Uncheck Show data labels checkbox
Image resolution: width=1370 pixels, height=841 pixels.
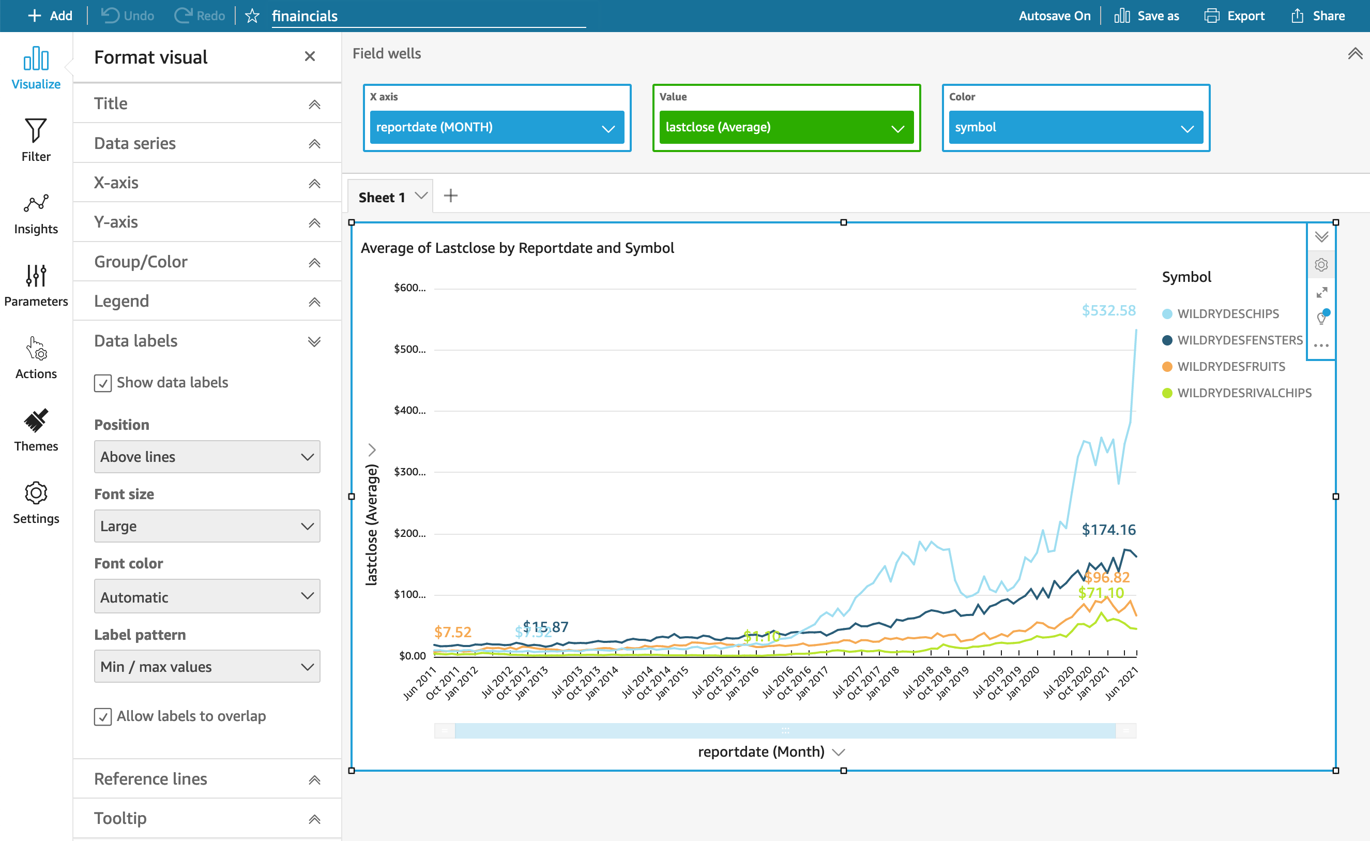pyautogui.click(x=103, y=383)
